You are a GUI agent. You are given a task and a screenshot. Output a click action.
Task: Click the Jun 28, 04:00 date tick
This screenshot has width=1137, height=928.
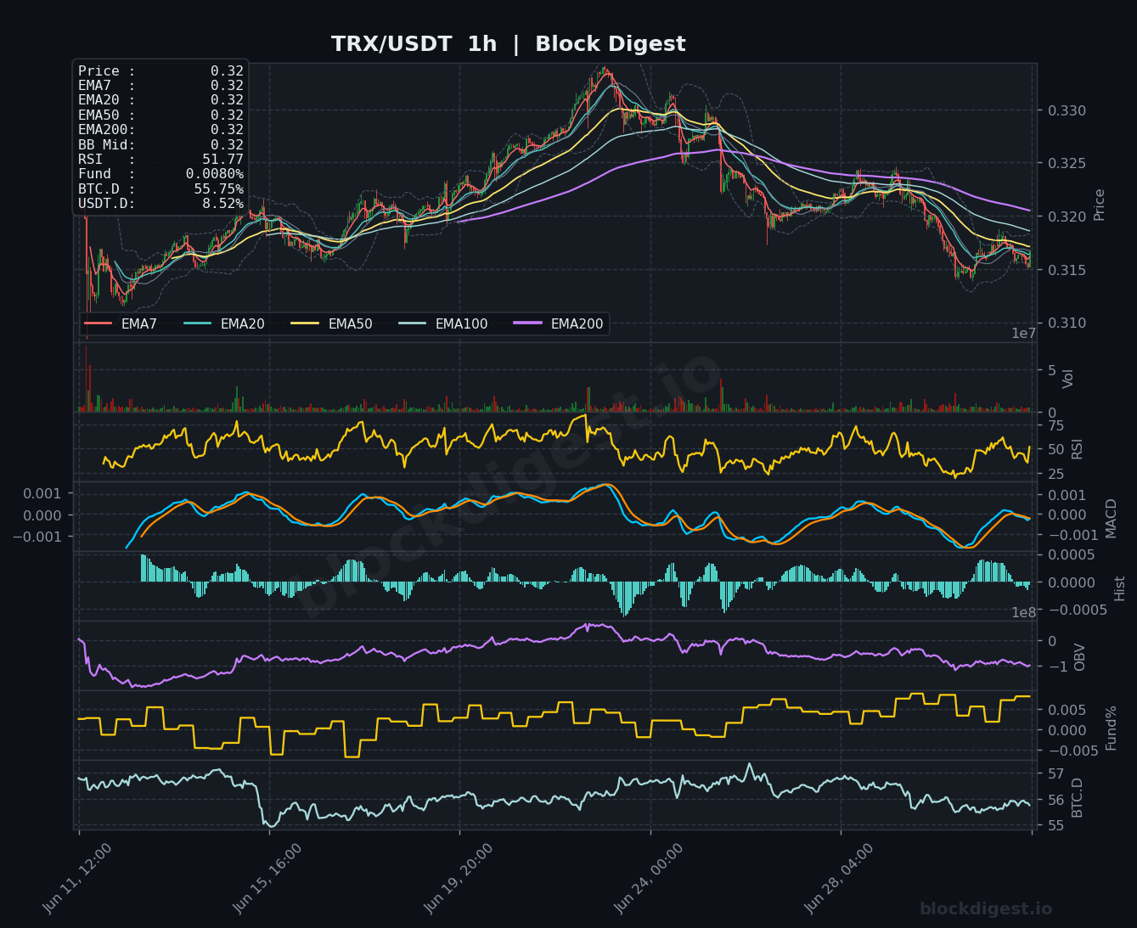coord(838,878)
